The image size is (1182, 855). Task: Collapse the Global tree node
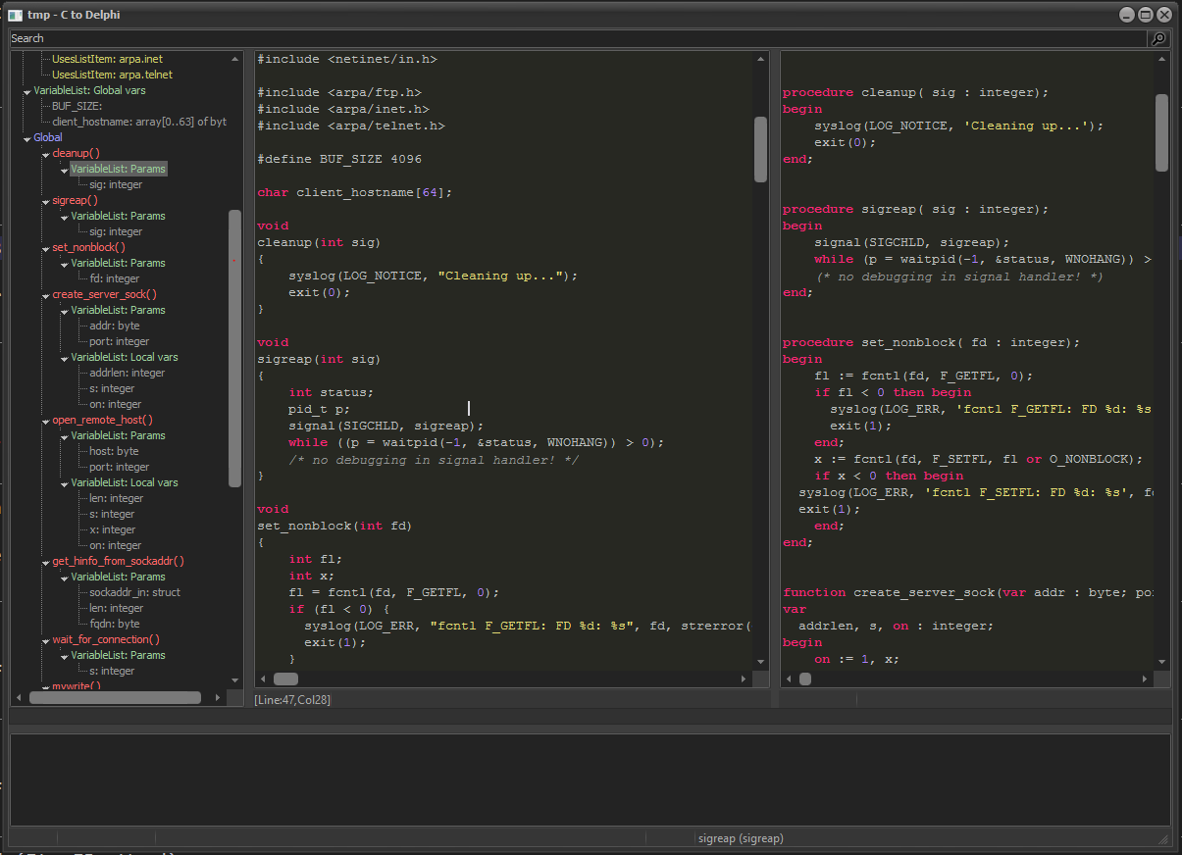coord(26,138)
